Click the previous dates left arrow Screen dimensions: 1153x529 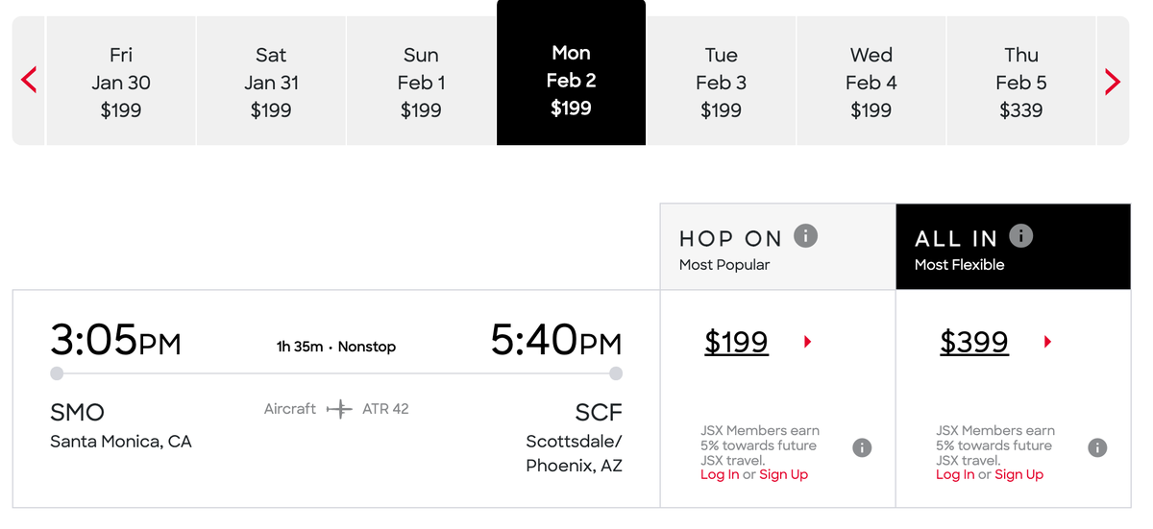coord(29,81)
